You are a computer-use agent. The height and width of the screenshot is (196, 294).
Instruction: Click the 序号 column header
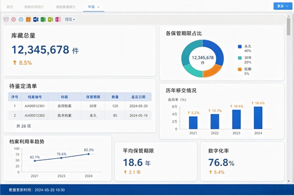[x=15, y=97]
